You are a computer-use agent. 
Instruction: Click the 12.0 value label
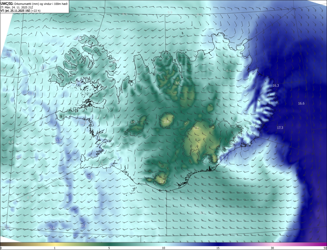8,55
